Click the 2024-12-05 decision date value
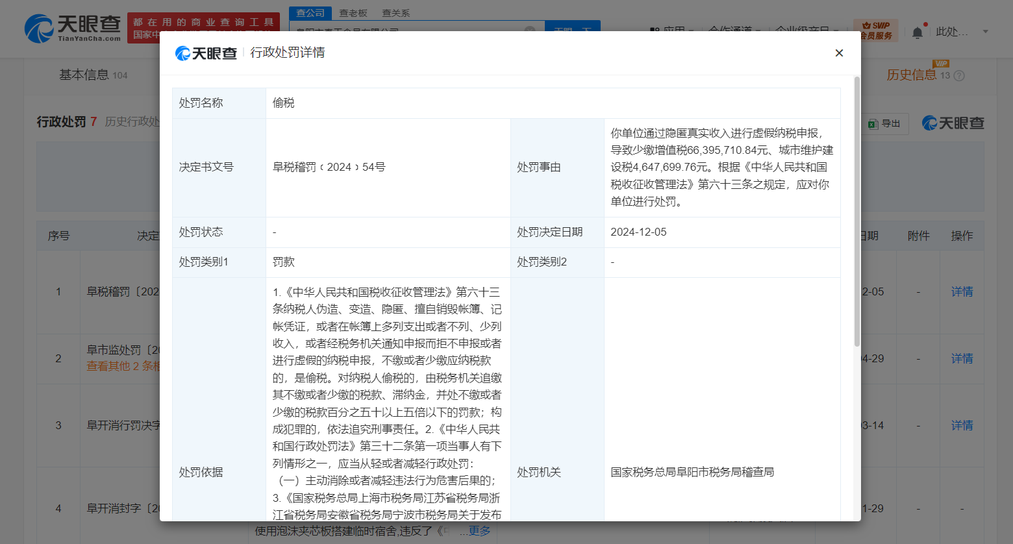The image size is (1013, 544). click(638, 232)
